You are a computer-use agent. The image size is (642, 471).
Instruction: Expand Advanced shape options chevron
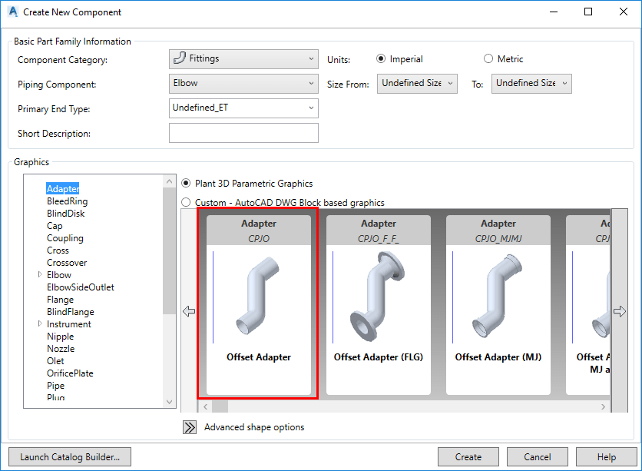[190, 427]
